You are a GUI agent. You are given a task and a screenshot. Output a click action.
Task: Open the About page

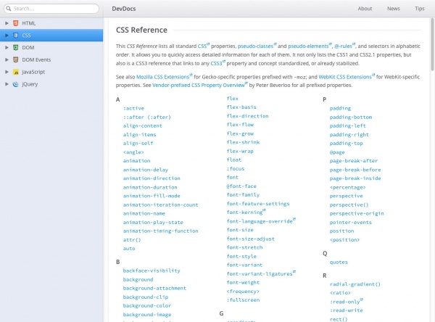click(365, 9)
